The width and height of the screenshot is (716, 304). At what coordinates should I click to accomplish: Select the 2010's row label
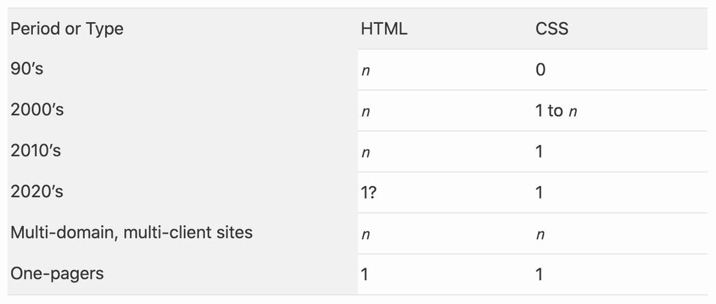click(36, 151)
